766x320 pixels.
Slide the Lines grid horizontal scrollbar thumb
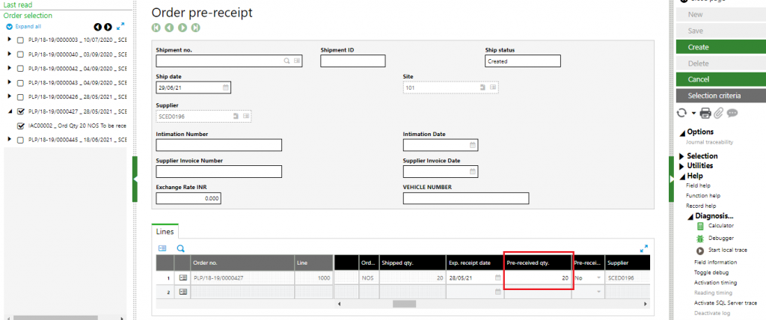pos(405,304)
